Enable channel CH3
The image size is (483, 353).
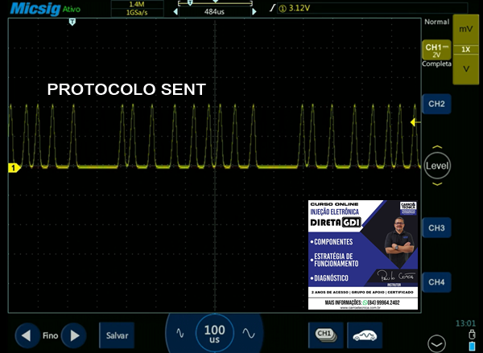[x=436, y=228]
